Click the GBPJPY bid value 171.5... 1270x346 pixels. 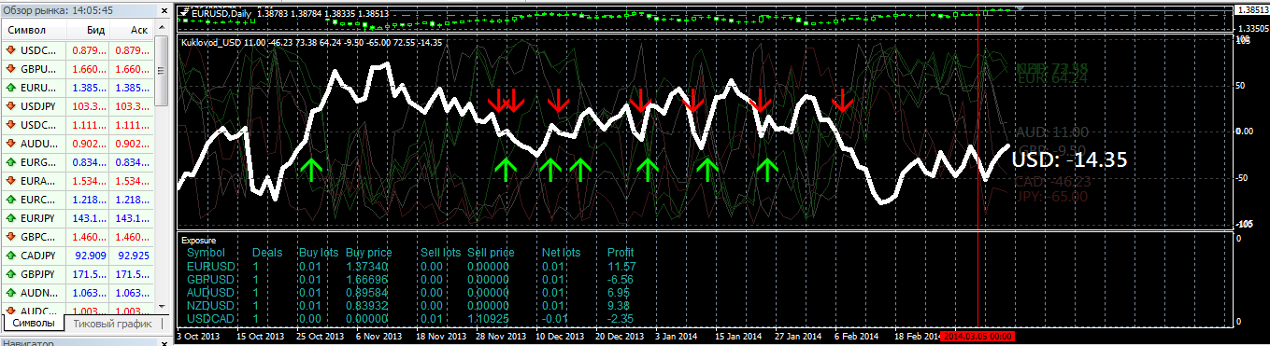(x=89, y=273)
